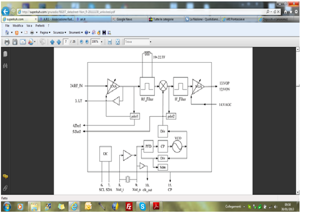Save a copy using floppy disk icon
Viewport: 312px width, 214px height.
point(15,42)
